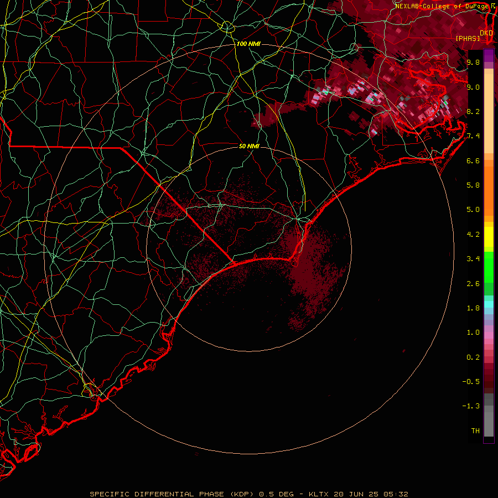The width and height of the screenshot is (498, 498).
Task: Click the 1.8 scale value
Action: tap(473, 308)
